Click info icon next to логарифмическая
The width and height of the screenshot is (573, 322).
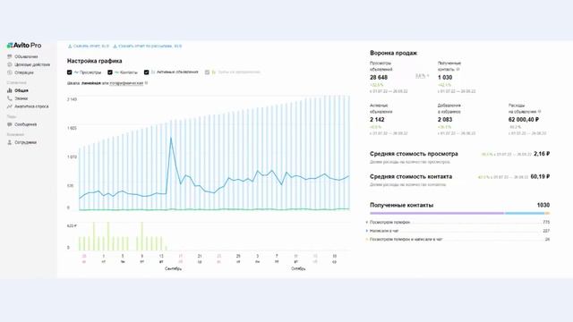click(146, 83)
